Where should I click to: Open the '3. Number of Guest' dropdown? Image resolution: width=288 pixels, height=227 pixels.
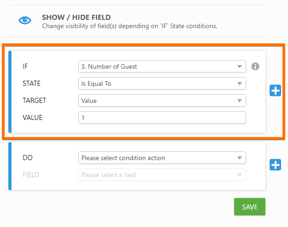[x=162, y=66]
